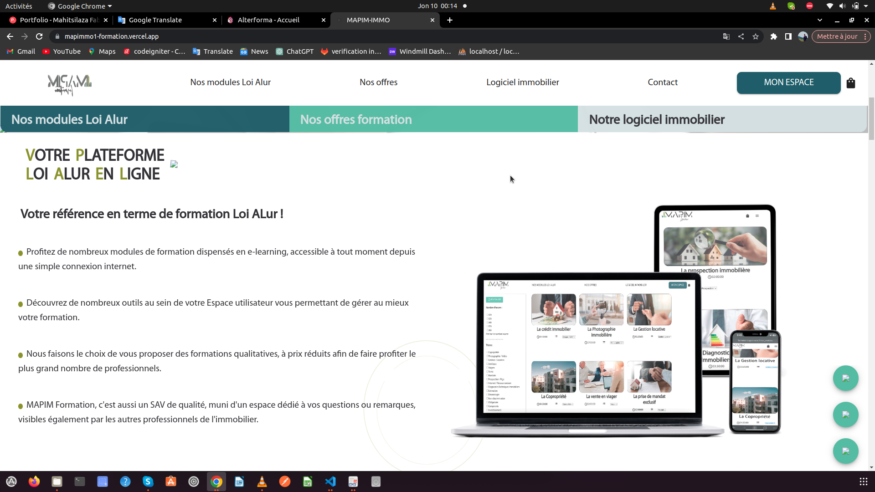The image size is (875, 492).
Task: Launch VLC media player from the dock
Action: [x=262, y=482]
